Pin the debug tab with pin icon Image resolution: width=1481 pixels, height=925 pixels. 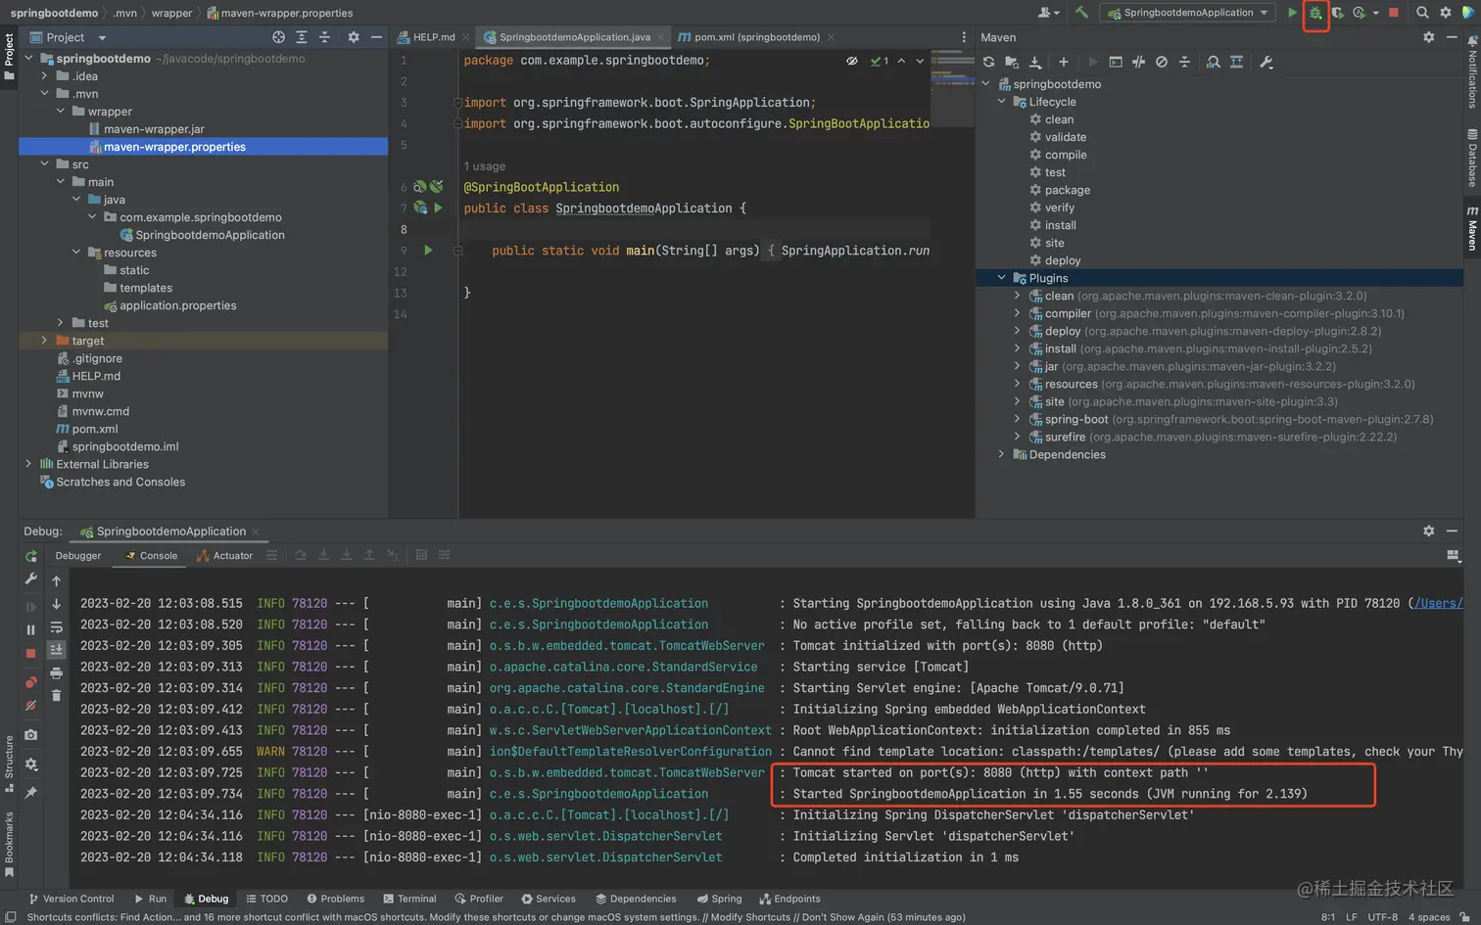pos(31,792)
